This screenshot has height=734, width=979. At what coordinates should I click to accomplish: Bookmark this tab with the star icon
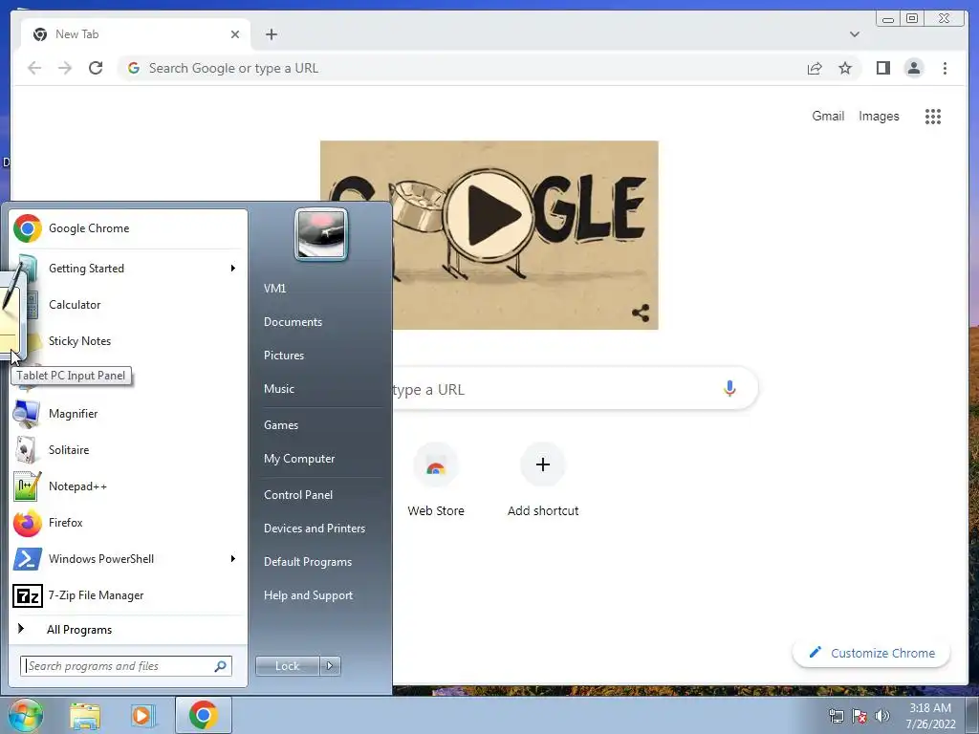845,68
